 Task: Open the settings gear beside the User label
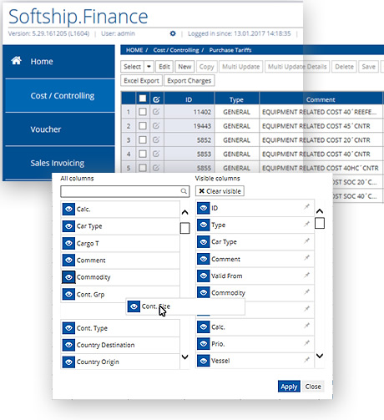point(173,33)
